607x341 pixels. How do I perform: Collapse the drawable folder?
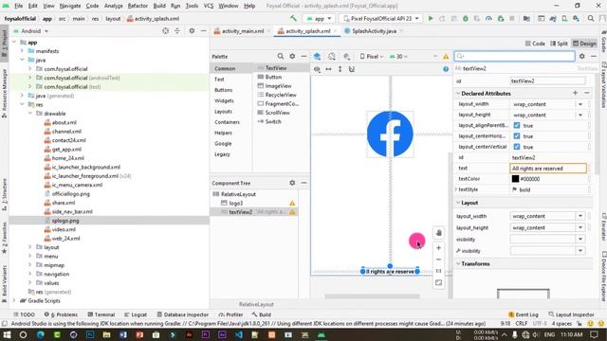pyautogui.click(x=29, y=114)
